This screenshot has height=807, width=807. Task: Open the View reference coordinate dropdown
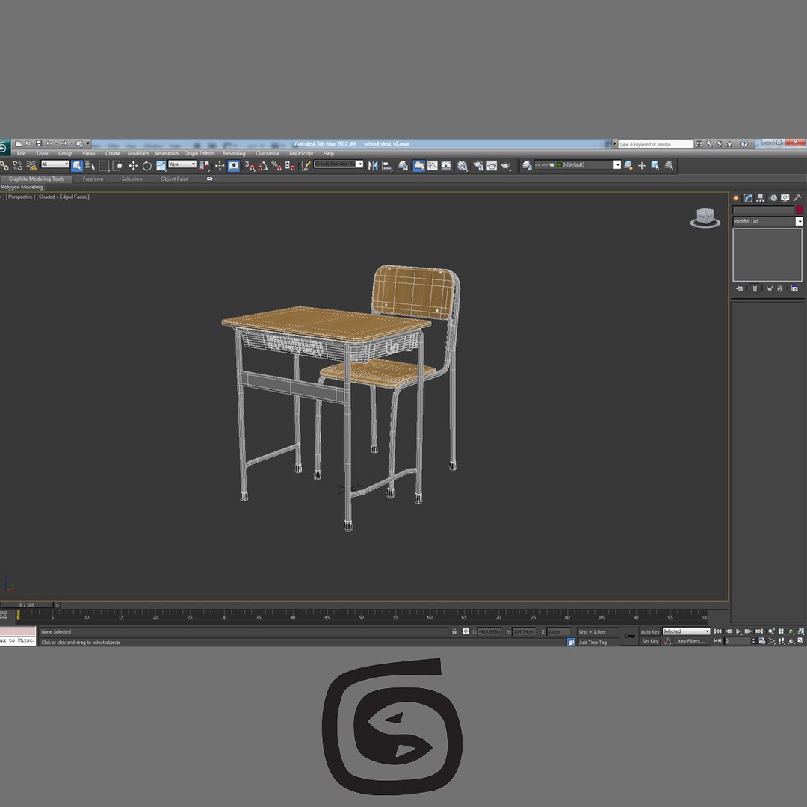[x=182, y=164]
